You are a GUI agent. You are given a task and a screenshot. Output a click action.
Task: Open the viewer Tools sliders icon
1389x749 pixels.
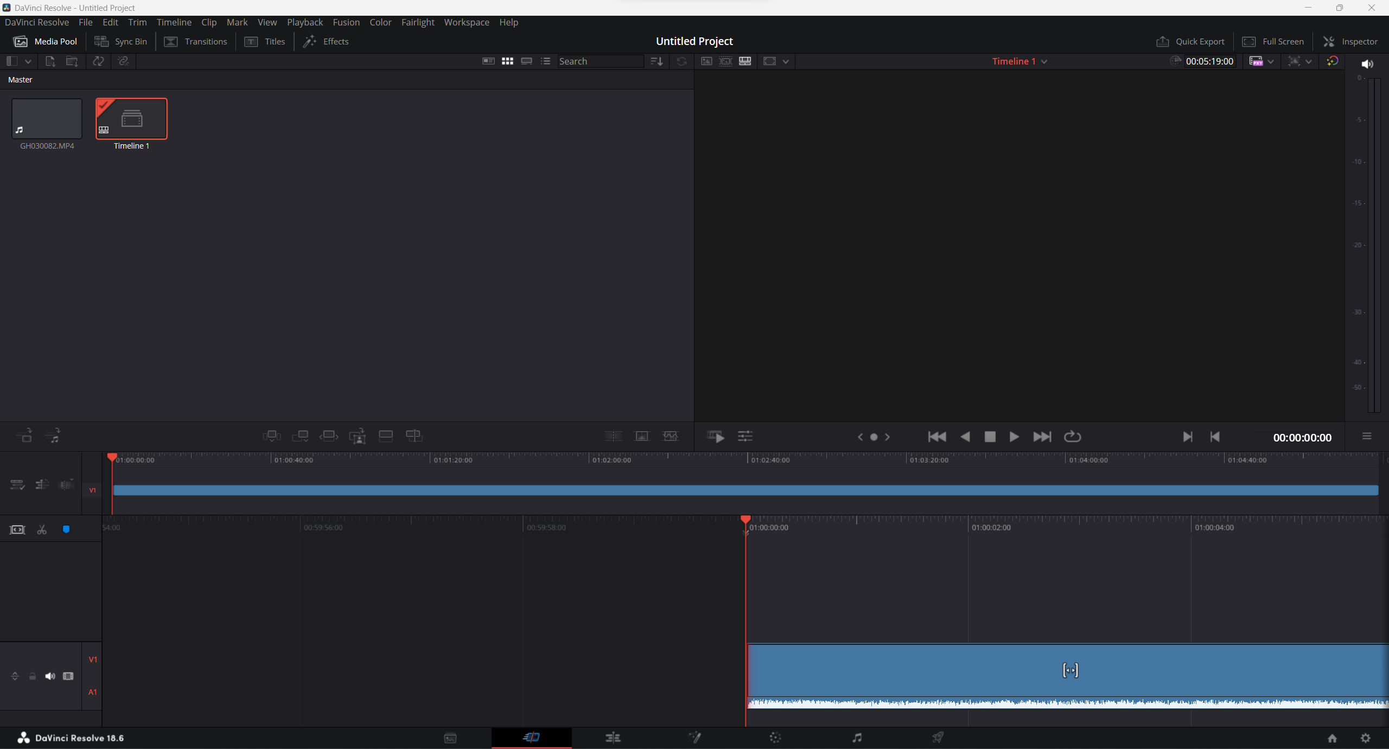(x=745, y=437)
